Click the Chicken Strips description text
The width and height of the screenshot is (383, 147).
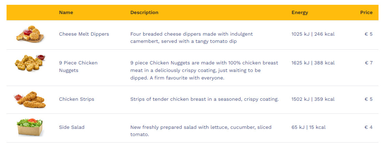pos(204,99)
